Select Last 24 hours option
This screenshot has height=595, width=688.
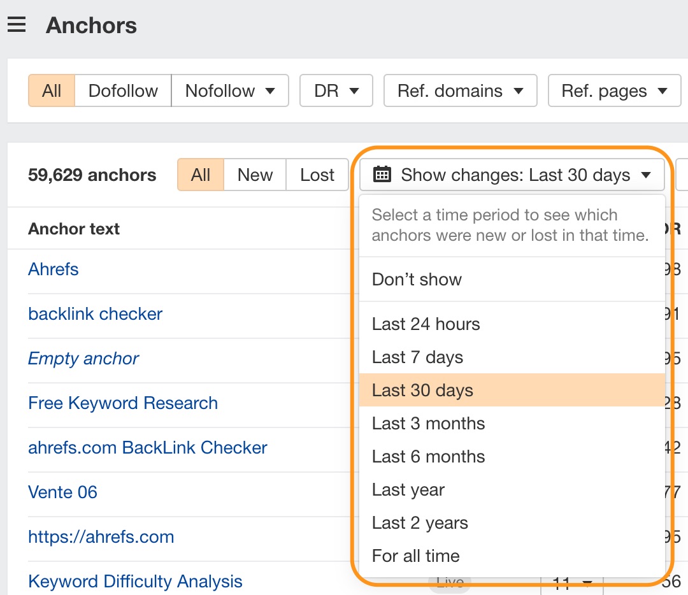click(x=426, y=324)
